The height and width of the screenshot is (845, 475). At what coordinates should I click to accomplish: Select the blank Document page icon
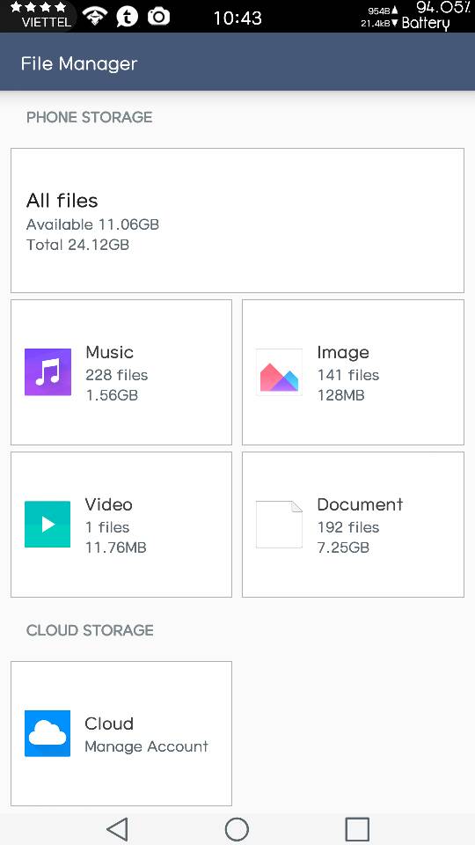(x=279, y=525)
